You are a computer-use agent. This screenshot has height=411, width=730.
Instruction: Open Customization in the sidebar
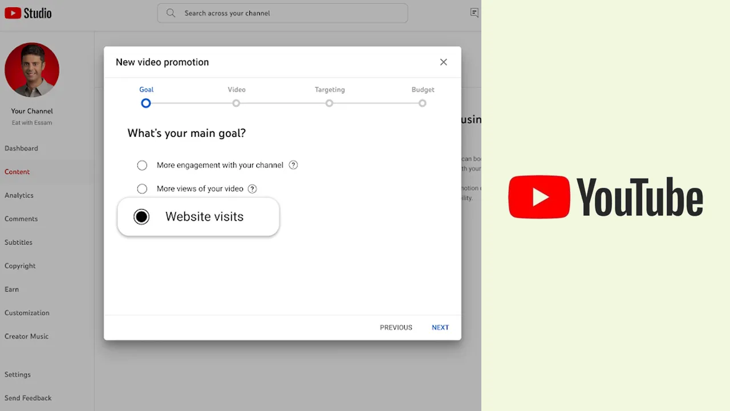[x=27, y=313]
